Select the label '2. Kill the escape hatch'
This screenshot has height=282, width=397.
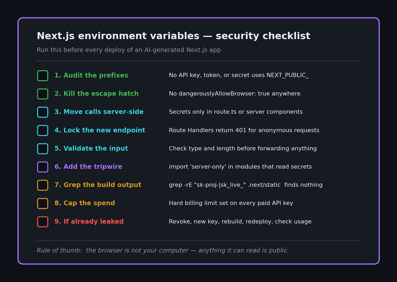pos(96,94)
